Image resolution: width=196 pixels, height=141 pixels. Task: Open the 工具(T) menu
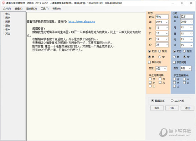click(x=45, y=9)
